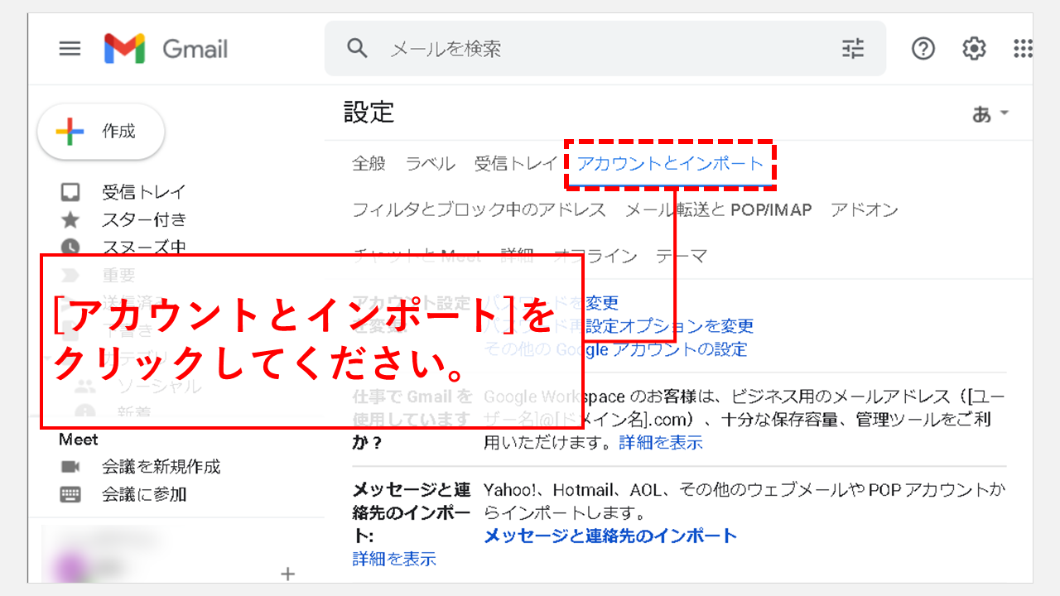This screenshot has height=596, width=1060.
Task: Switch to the 受信トレイ settings tab
Action: pos(517,164)
